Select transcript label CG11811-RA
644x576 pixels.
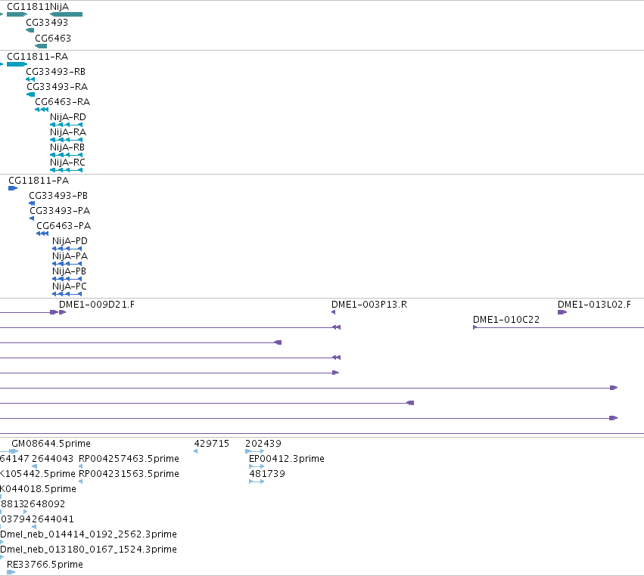[37, 57]
